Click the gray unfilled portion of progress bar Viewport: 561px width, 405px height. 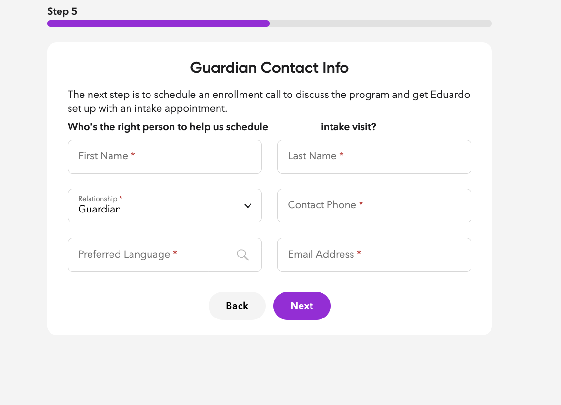381,23
